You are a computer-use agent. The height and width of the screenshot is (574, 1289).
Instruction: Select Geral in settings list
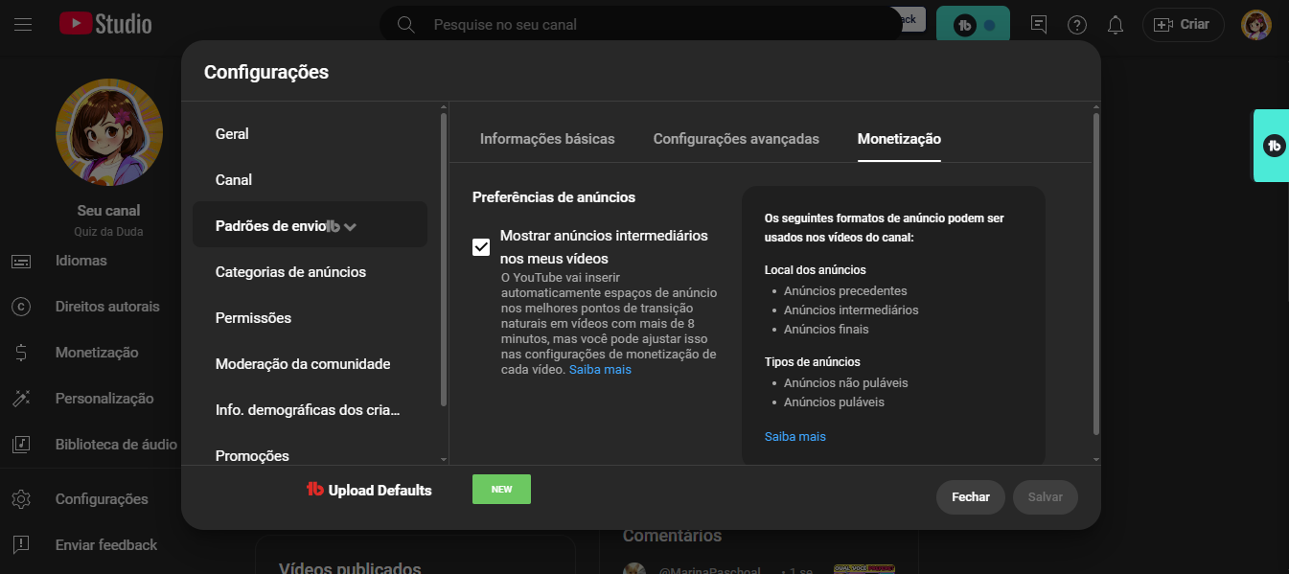pyautogui.click(x=310, y=134)
